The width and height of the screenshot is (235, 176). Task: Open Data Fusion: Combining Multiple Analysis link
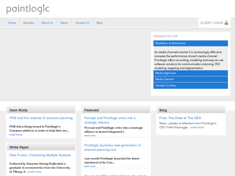[x=40, y=155]
